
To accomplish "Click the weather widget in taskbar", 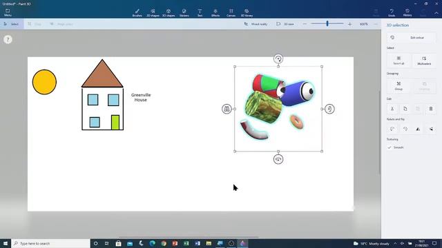I will 372,243.
